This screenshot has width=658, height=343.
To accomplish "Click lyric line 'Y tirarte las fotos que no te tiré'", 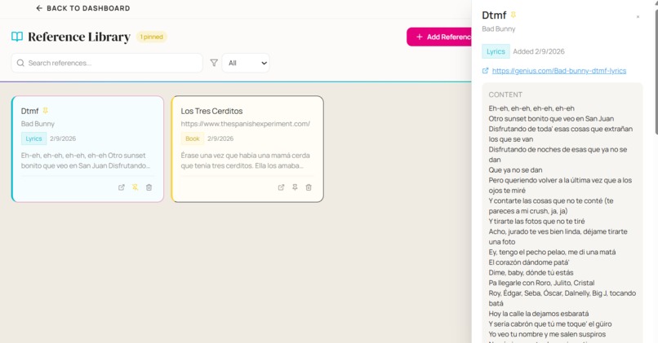I will click(x=536, y=221).
